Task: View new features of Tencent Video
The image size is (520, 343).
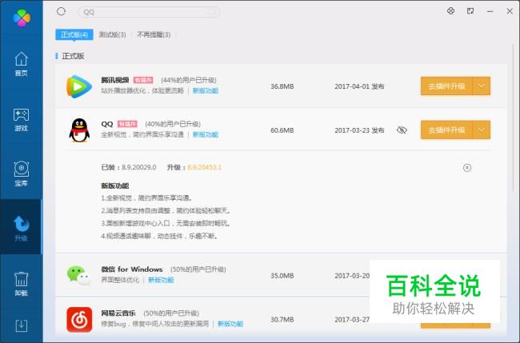Action: (x=206, y=90)
